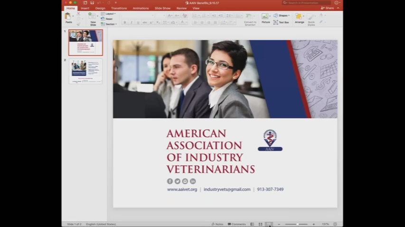This screenshot has height=227, width=405.
Task: Toggle Bold formatting
Action: 125,23
